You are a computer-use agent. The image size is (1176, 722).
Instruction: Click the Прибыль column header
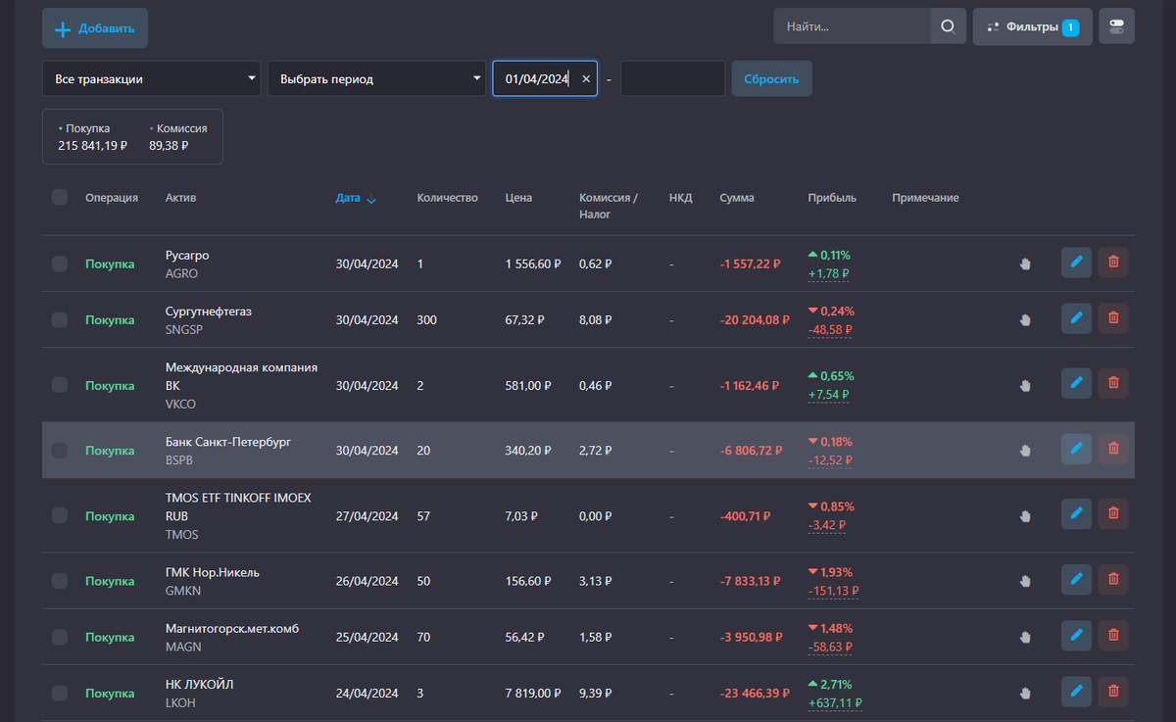click(x=832, y=198)
